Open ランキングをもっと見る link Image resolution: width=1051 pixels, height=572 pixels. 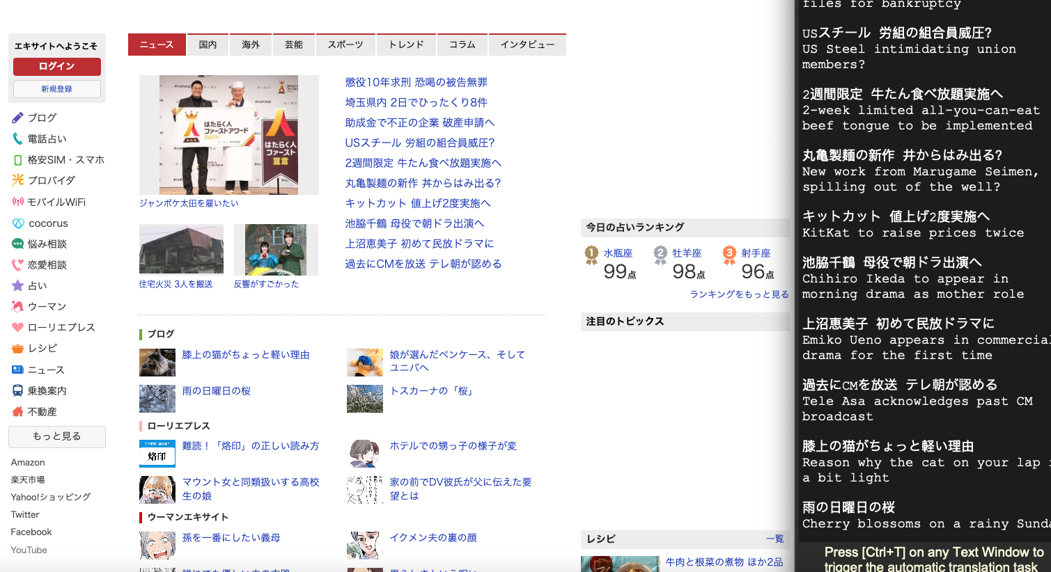click(739, 294)
